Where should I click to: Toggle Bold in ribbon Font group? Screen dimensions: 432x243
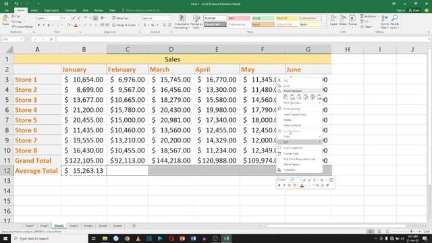tap(38, 25)
